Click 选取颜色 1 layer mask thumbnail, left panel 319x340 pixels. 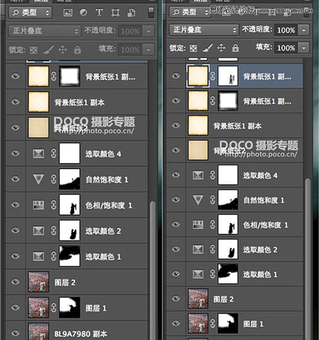pos(70,256)
